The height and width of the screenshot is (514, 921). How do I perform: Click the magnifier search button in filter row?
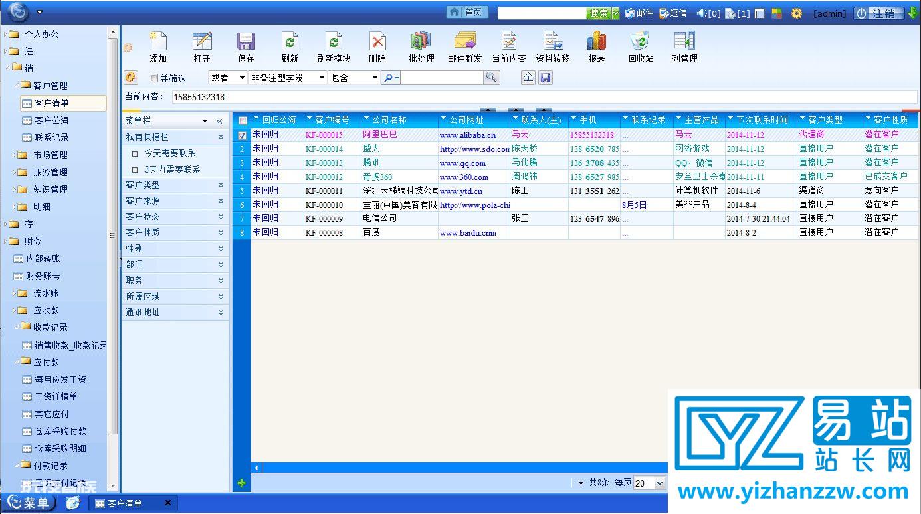(x=491, y=78)
